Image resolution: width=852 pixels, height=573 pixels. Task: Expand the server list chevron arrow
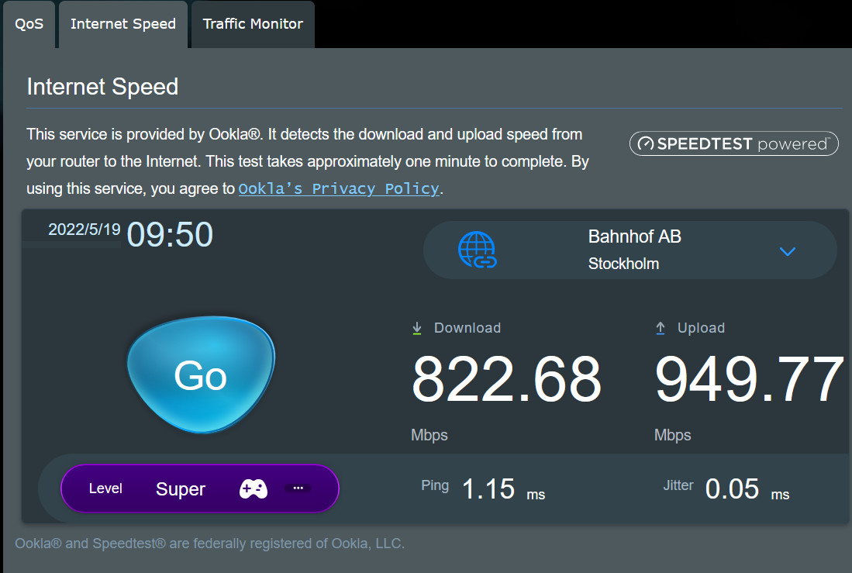pyautogui.click(x=788, y=251)
